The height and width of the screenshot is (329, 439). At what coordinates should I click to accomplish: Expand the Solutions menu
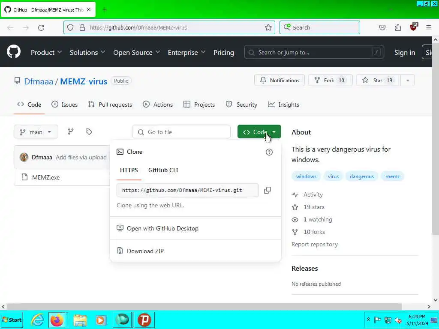(x=87, y=52)
